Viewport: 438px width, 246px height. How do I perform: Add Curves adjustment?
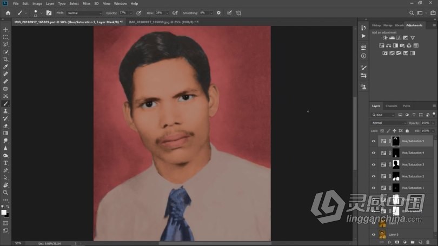click(399, 38)
